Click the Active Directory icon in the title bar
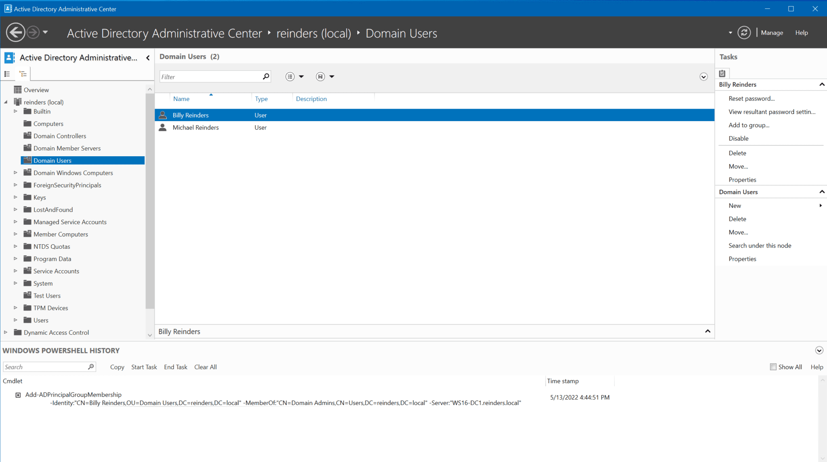The width and height of the screenshot is (827, 462). tap(7, 8)
